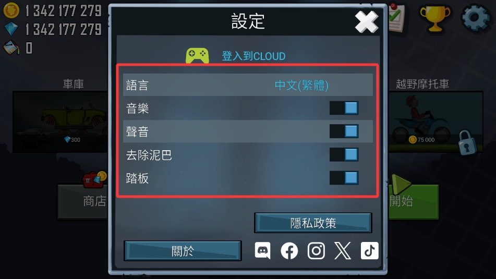Viewport: 496px width, 279px height.
Task: Open the Discord social icon
Action: tap(262, 250)
